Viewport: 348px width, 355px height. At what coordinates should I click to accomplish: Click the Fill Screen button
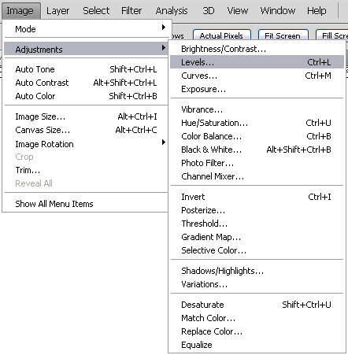tap(332, 35)
